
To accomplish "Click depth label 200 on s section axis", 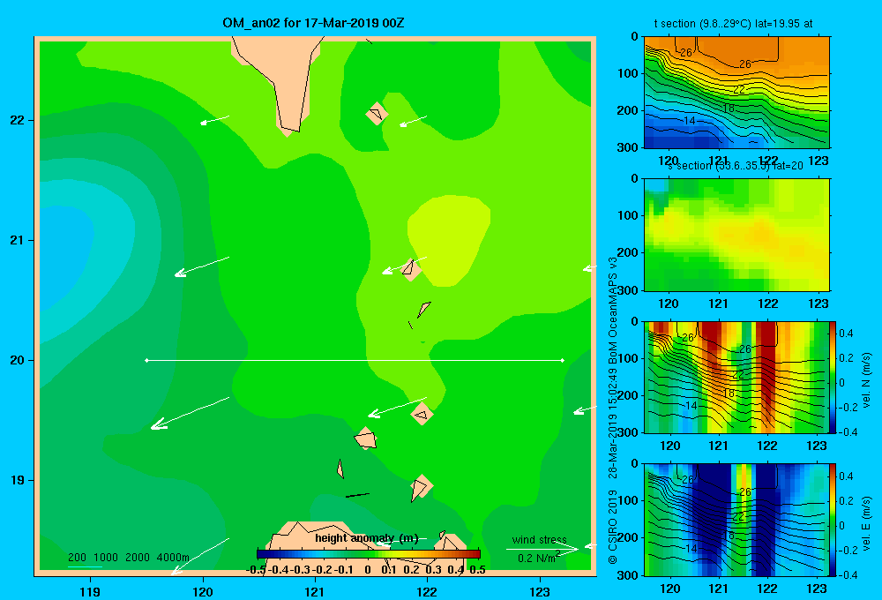I will [628, 252].
